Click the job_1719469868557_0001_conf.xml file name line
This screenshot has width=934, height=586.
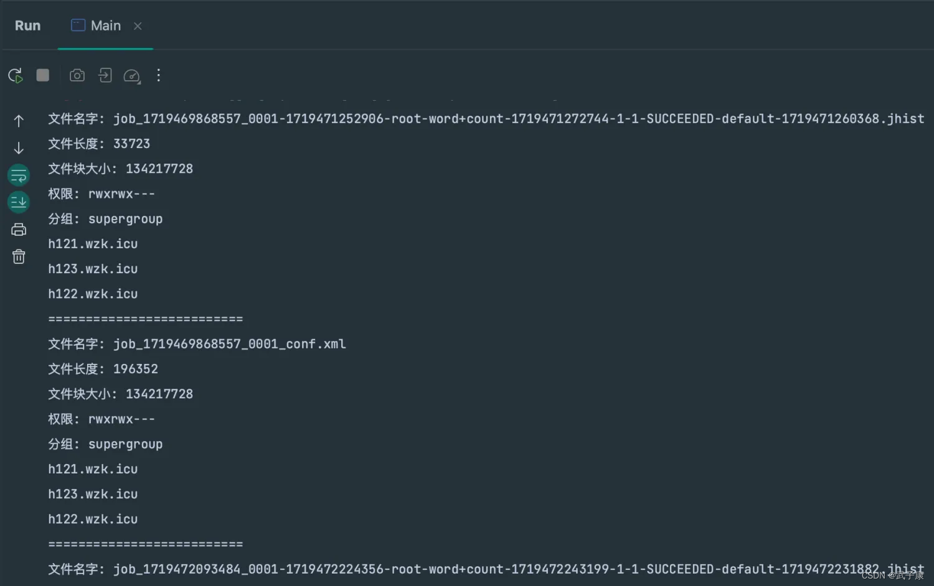pyautogui.click(x=197, y=344)
